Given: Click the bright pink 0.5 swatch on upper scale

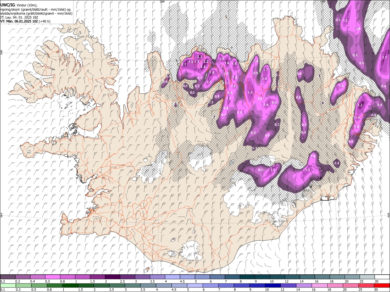Looking at the screenshot, I should (53, 277).
